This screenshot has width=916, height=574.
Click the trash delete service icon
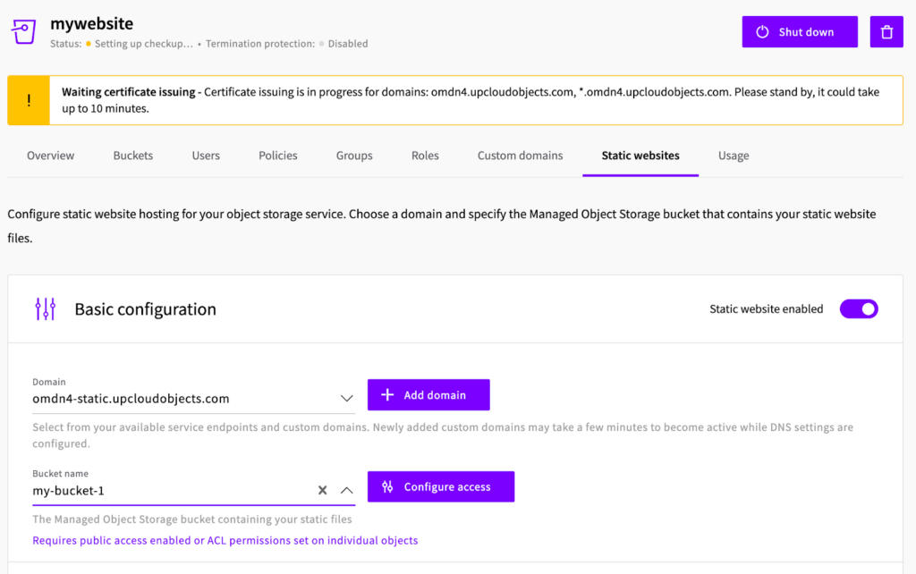tap(886, 32)
